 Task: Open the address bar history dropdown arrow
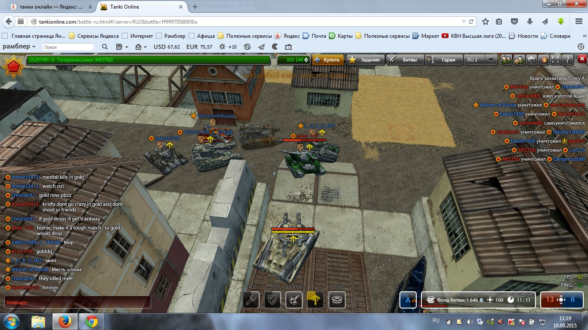464,21
